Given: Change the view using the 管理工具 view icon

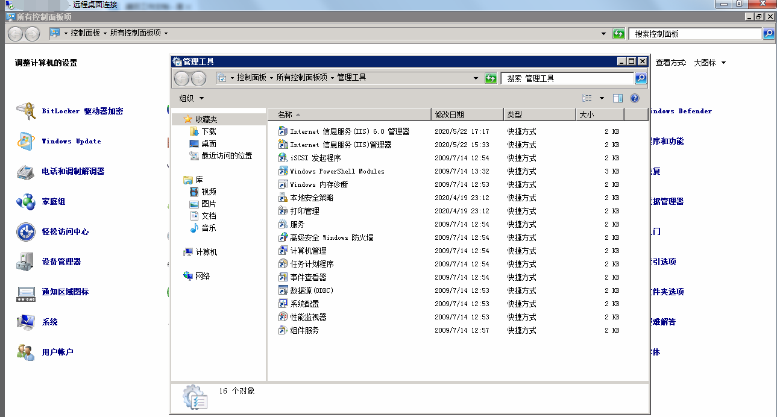Looking at the screenshot, I should pyautogui.click(x=587, y=98).
